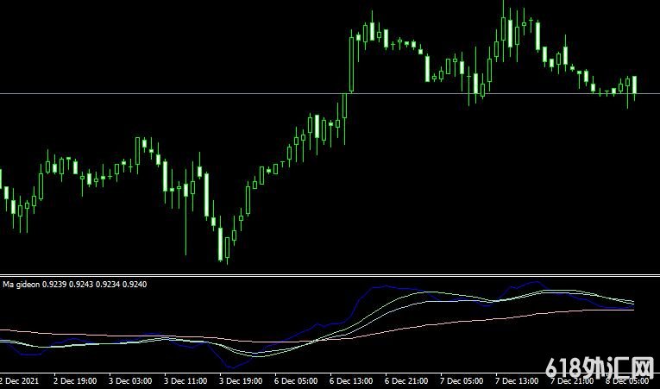This screenshot has width=660, height=389.
Task: Select the "6 Dec 13:00" time marker
Action: click(x=352, y=380)
